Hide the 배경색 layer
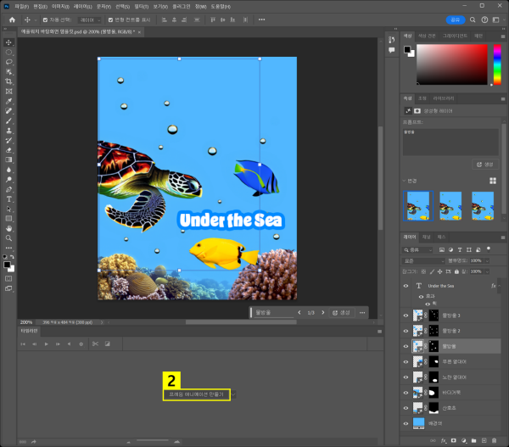 coord(406,422)
